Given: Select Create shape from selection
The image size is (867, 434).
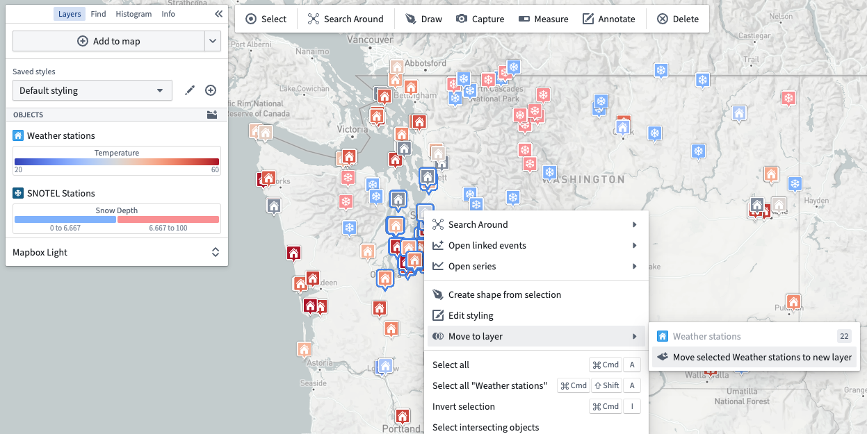Looking at the screenshot, I should [x=536, y=294].
